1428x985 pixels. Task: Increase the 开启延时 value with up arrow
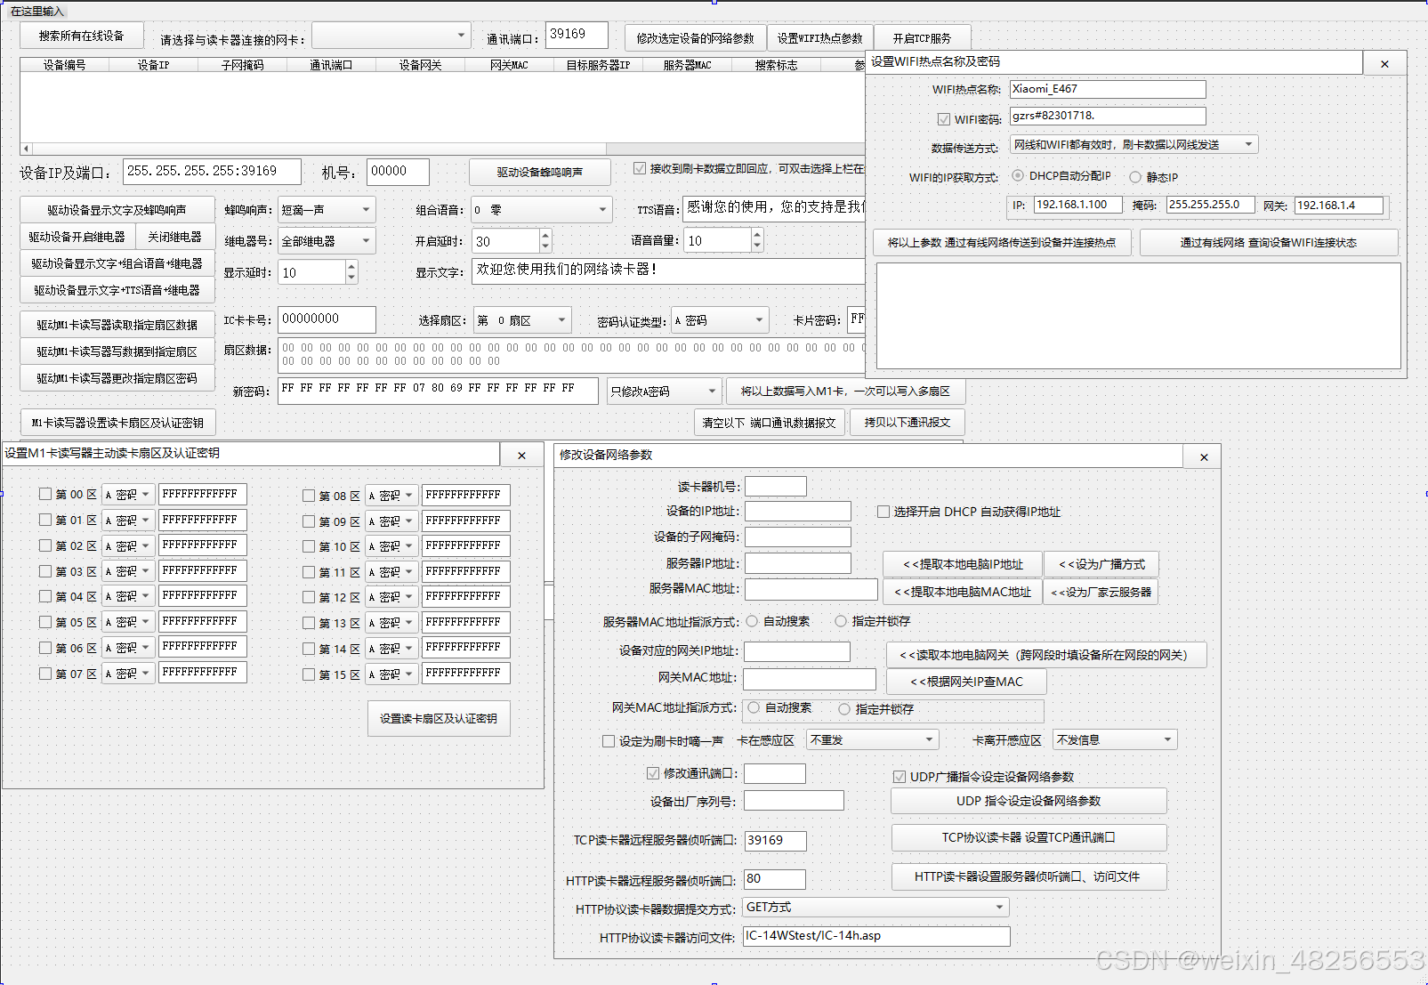point(545,235)
